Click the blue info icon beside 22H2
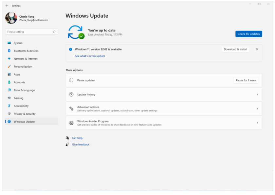This screenshot has height=195, width=275. [x=70, y=49]
